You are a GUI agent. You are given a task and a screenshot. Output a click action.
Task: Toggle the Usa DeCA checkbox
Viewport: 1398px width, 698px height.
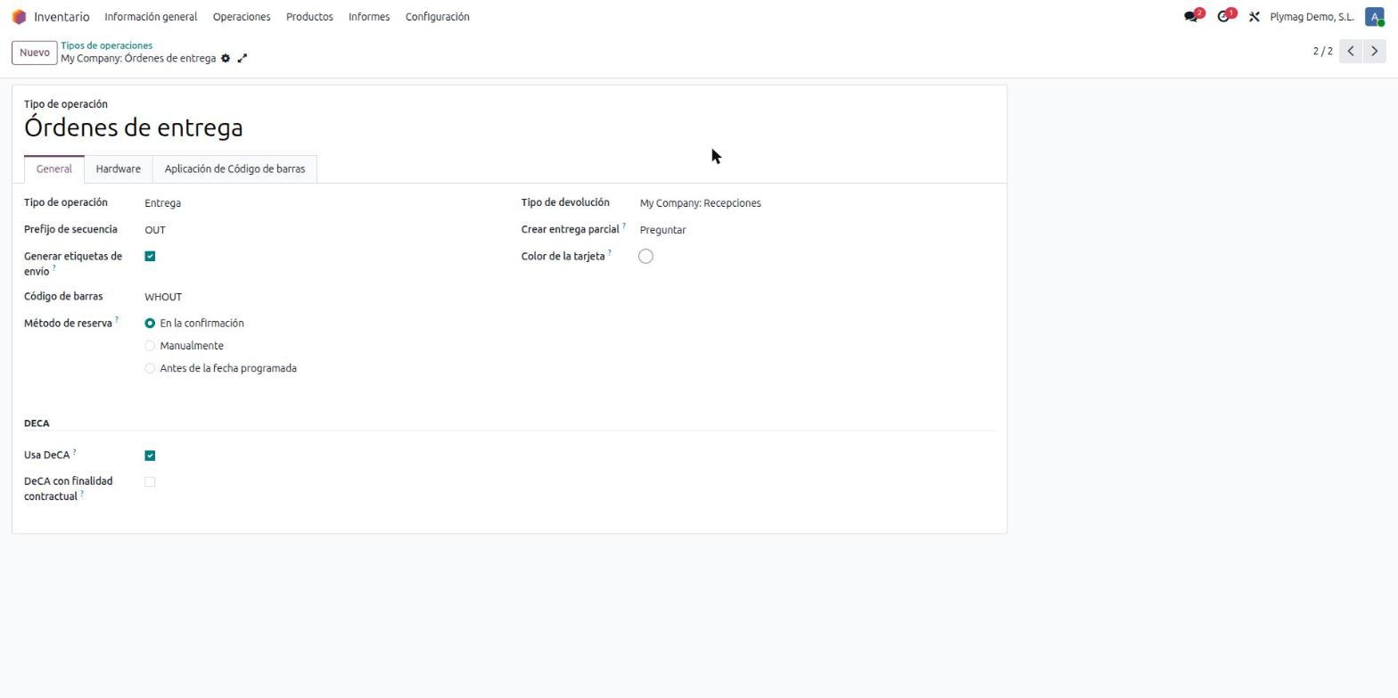click(150, 456)
